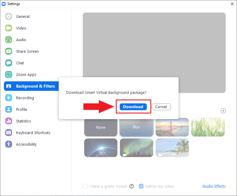Image resolution: width=237 pixels, height=196 pixels.
Task: Click the Profile person icon
Action: pyautogui.click(x=9, y=109)
